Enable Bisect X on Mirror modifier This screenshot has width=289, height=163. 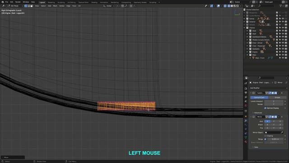click(267, 125)
